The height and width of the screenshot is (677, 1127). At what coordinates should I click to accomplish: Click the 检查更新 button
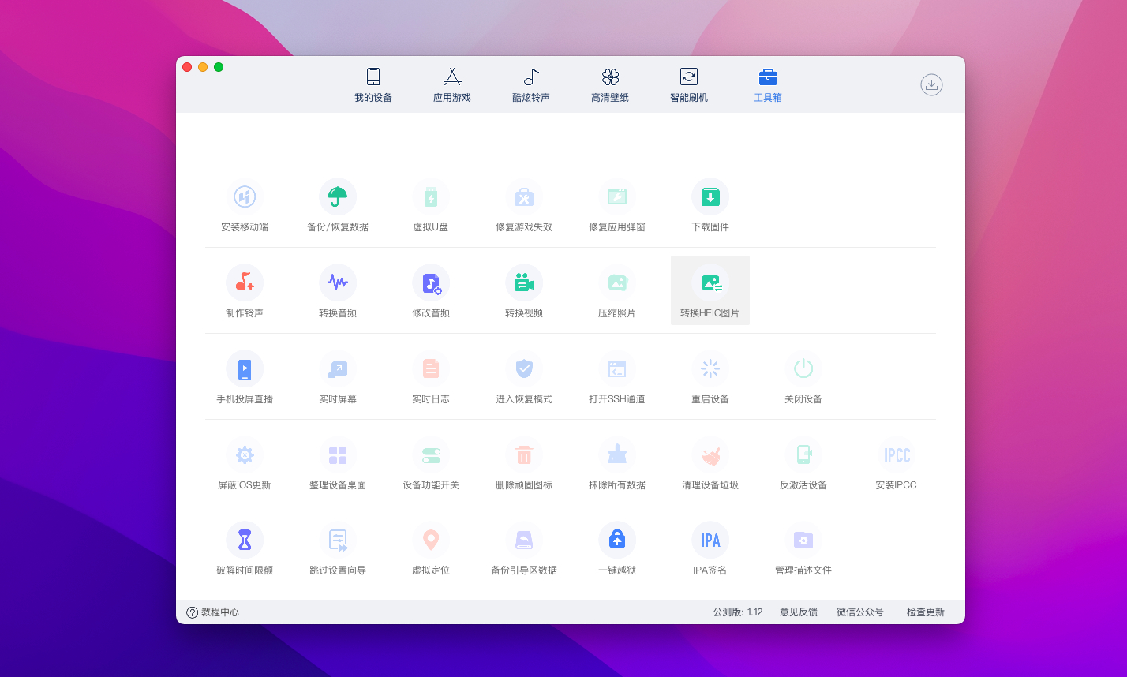(925, 612)
